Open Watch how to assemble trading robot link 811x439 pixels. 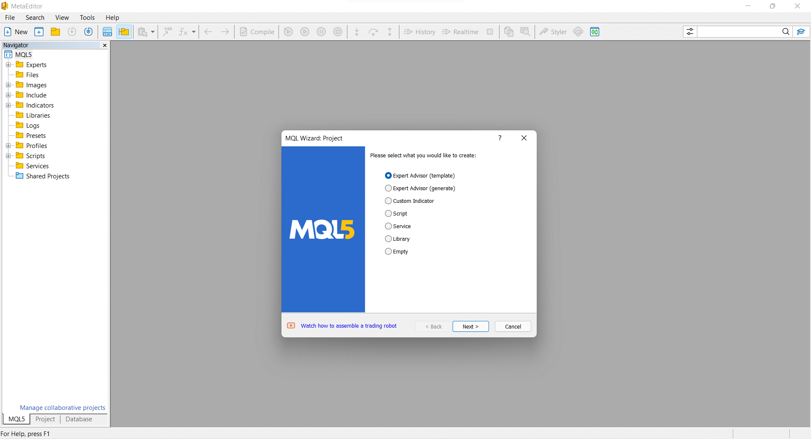349,326
